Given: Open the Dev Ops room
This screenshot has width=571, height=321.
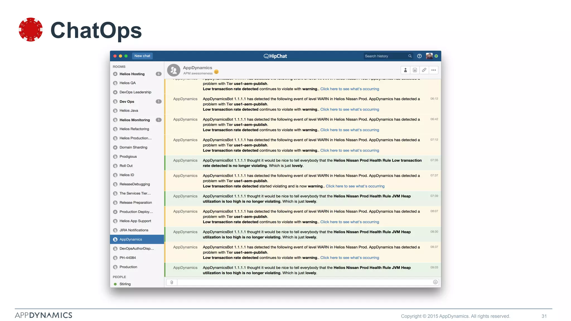Looking at the screenshot, I should pyautogui.click(x=137, y=102).
